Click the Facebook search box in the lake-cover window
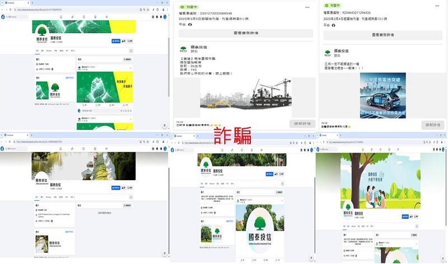Viewport: 448px width, 264px height. [x=16, y=149]
